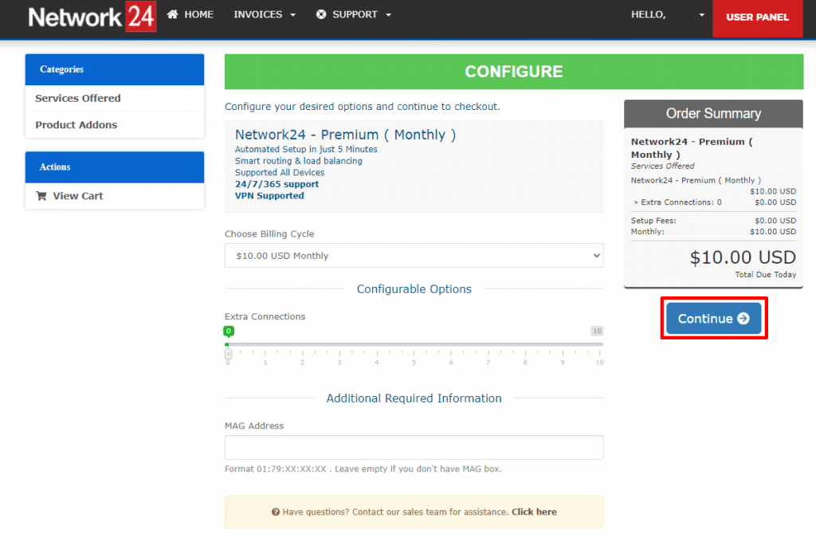Click the 'Setup Fees:' summary row
Viewport: 816px width, 545px height.
[713, 221]
